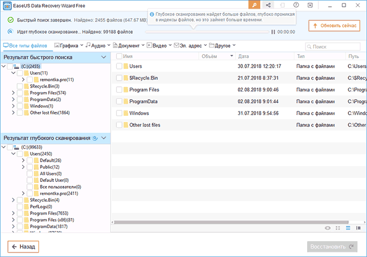Switch to large icons view
The width and height of the screenshot is (367, 257).
tap(338, 228)
